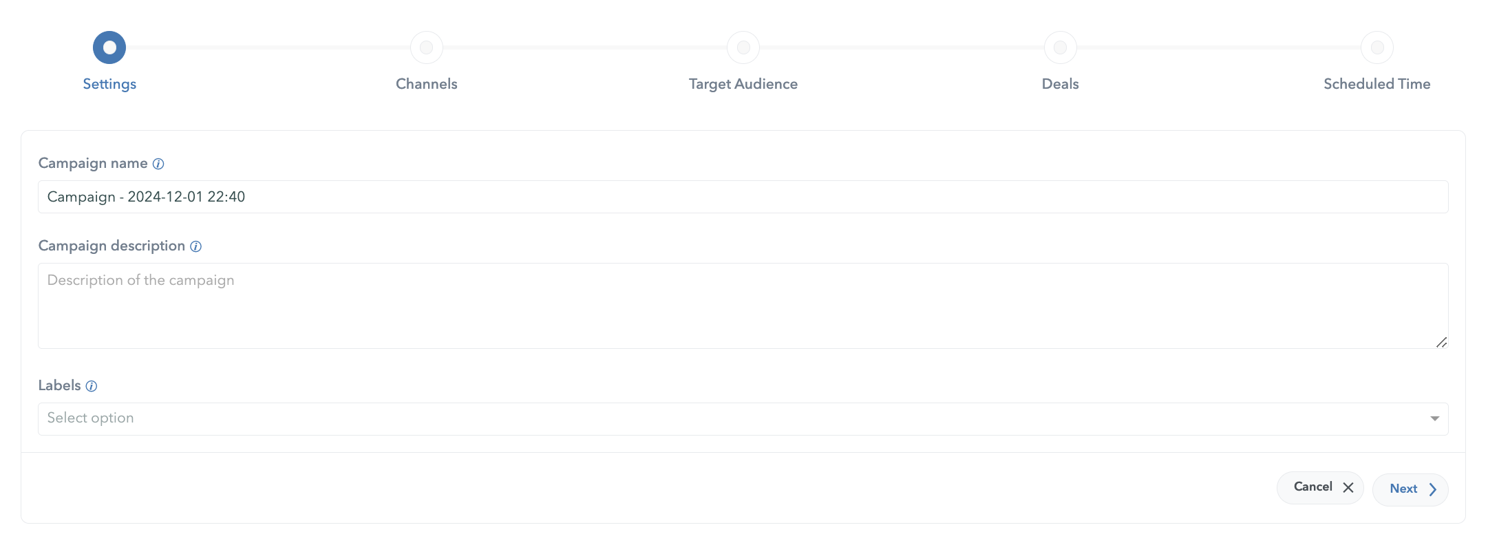Image resolution: width=1488 pixels, height=545 pixels.
Task: Focus the Campaign name text field
Action: (x=743, y=197)
